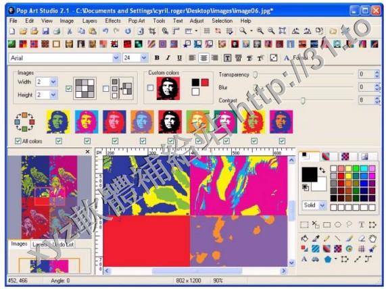Click the black foreground color swatch
386x289 pixels.
click(310, 175)
